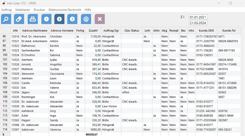Click the magnifier search icon
The height and width of the screenshot is (136, 245).
click(x=6, y=19)
